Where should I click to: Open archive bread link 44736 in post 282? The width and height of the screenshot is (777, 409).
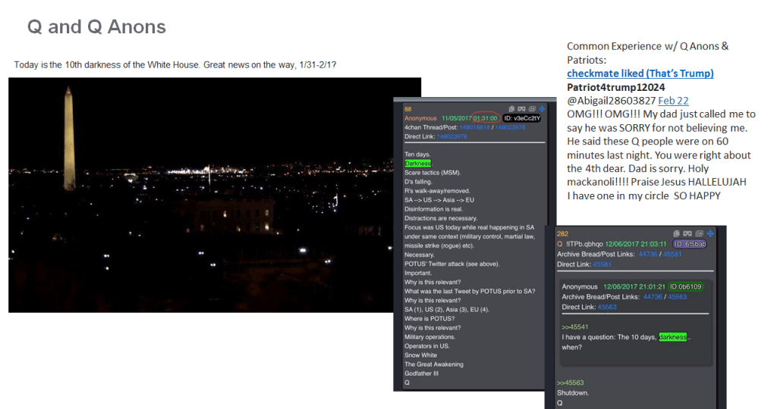pos(650,254)
